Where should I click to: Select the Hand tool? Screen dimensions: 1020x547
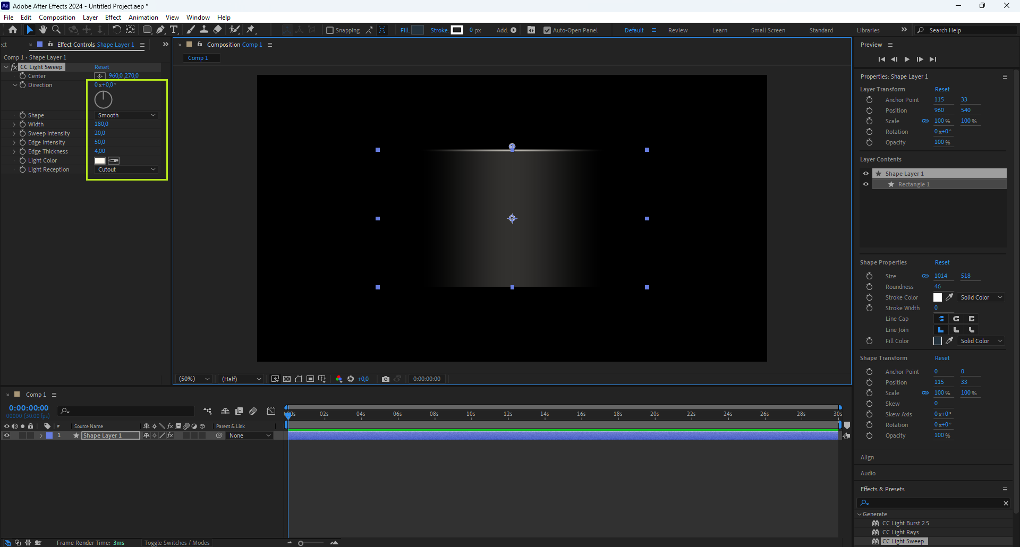[43, 30]
